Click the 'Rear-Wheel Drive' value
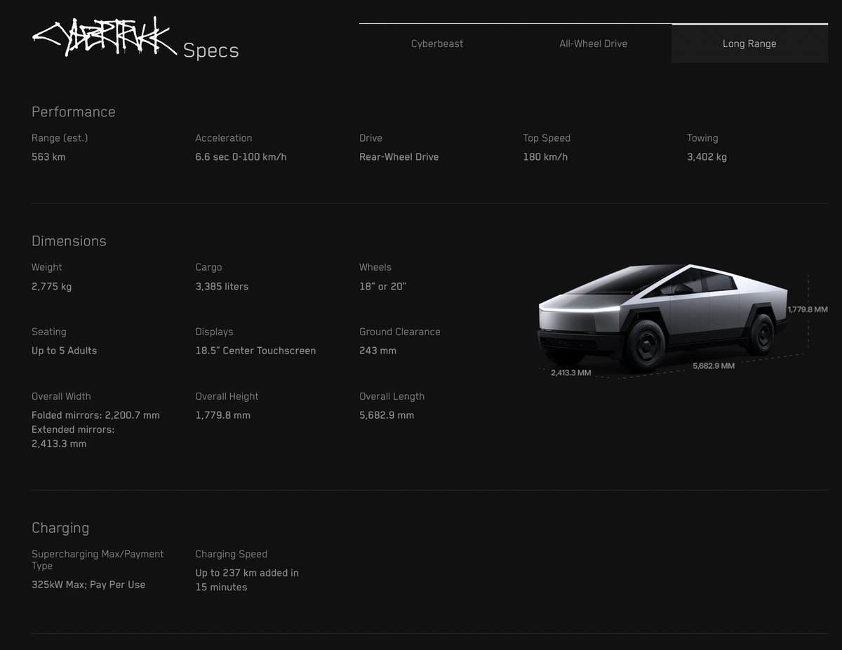This screenshot has height=650, width=842. [x=399, y=157]
